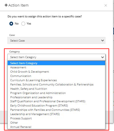Viewport: 114px width, 131px height.
Task: Pick Annual Renewal from the list
Action: click(56, 127)
